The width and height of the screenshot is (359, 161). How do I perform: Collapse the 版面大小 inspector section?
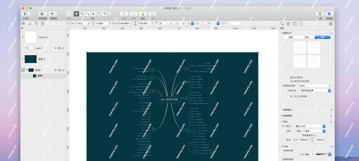tap(282, 33)
